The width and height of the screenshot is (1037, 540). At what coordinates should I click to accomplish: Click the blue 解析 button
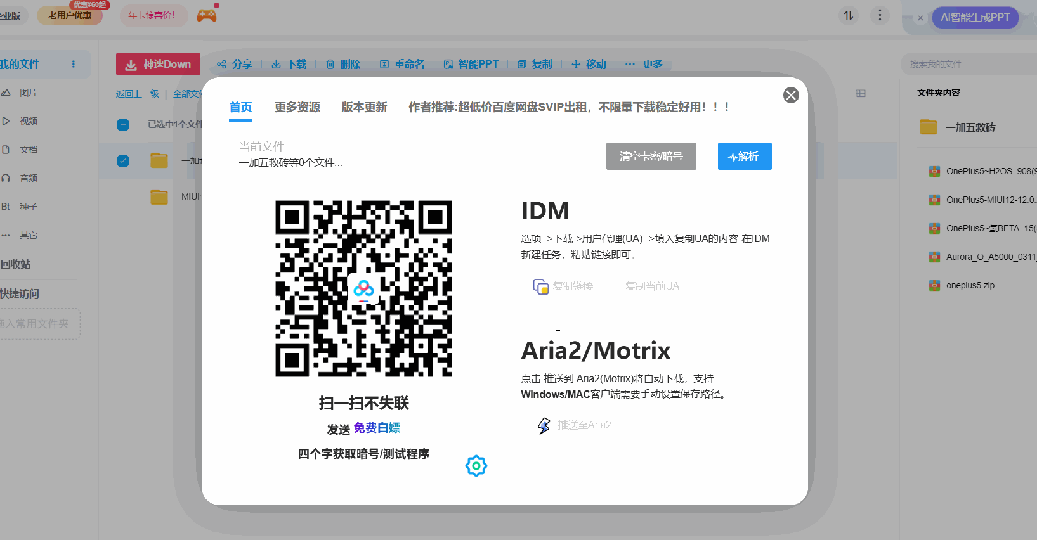click(745, 156)
